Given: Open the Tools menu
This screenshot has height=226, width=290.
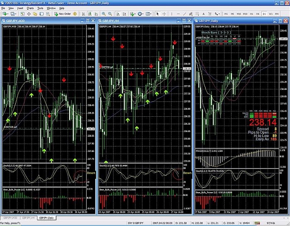Looking at the screenshot, I should 40,8.
